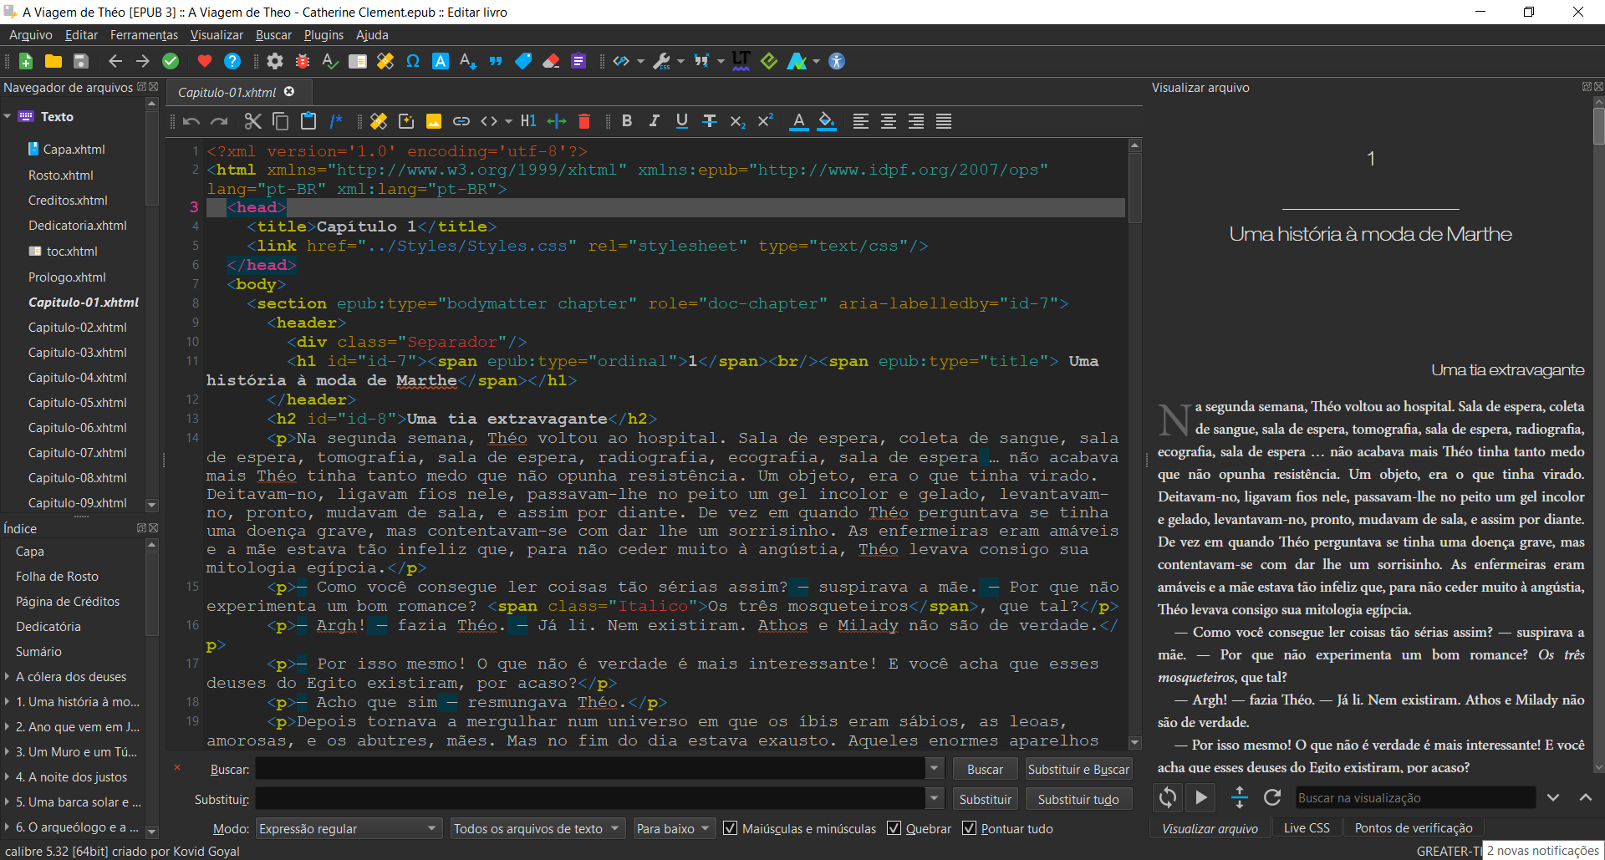Viewport: 1605px width, 860px height.
Task: Expand the A cólera dos deuses index entry
Action: 8,677
